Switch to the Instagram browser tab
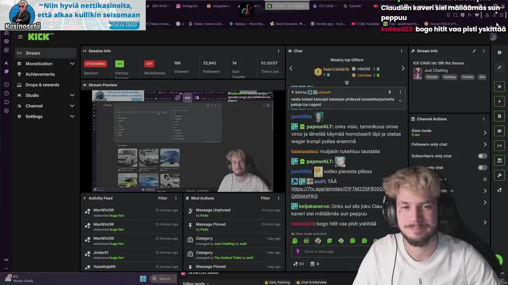Viewport: 508px width, 285px height. pyautogui.click(x=187, y=6)
